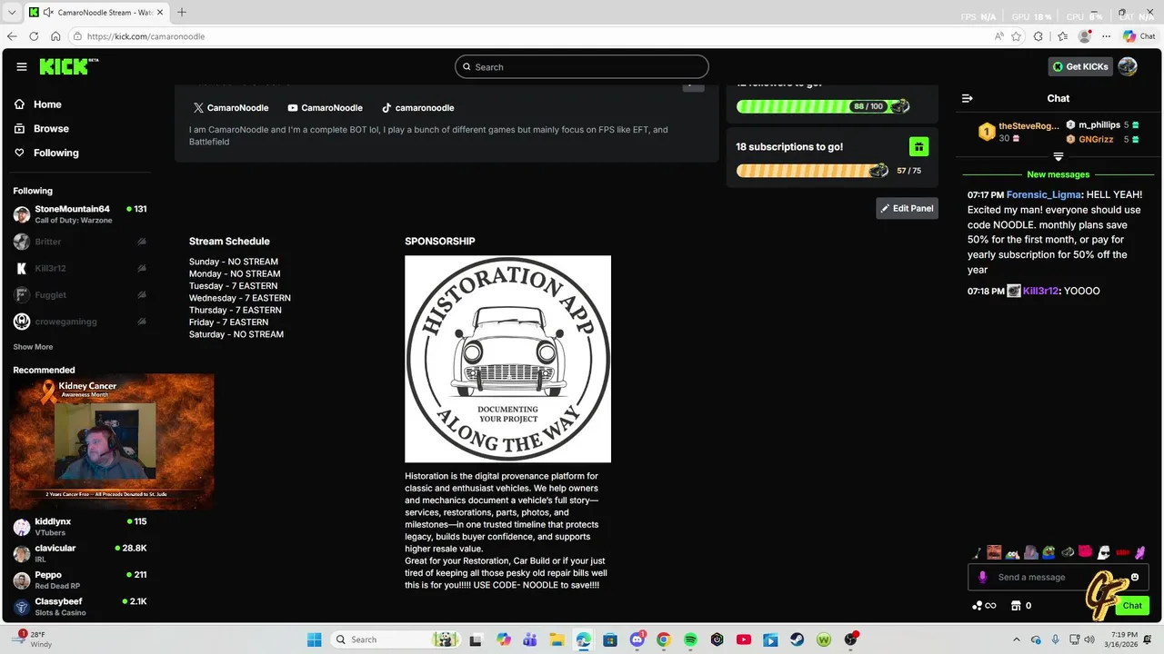1164x654 pixels.
Task: Open clavicular recommended channel
Action: coord(80,553)
